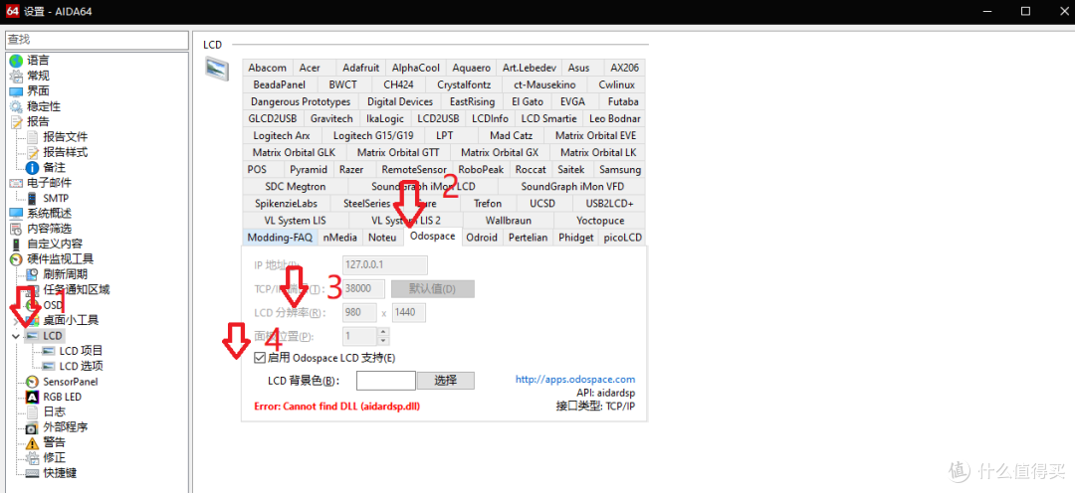Click the info icon beside 备注

click(32, 168)
